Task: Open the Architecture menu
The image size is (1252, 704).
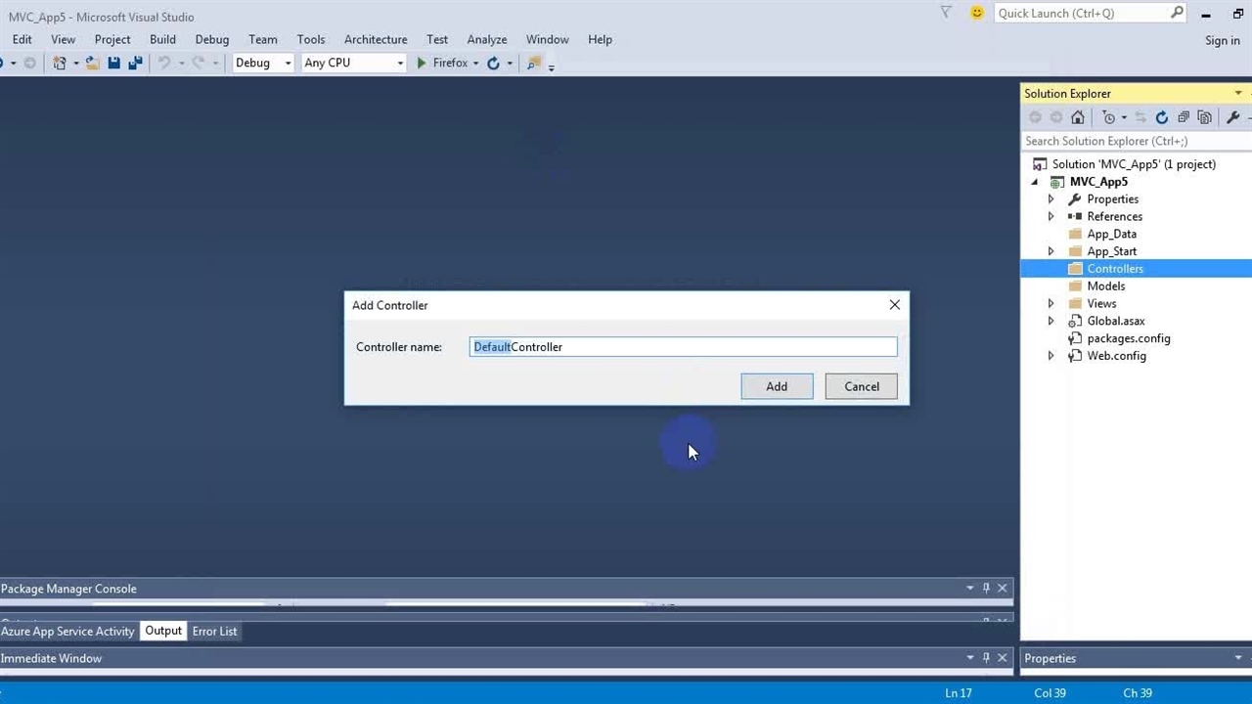Action: (x=375, y=39)
